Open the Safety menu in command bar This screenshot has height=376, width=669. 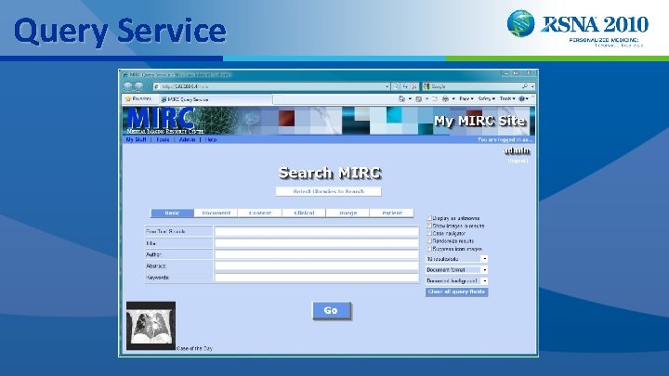486,99
